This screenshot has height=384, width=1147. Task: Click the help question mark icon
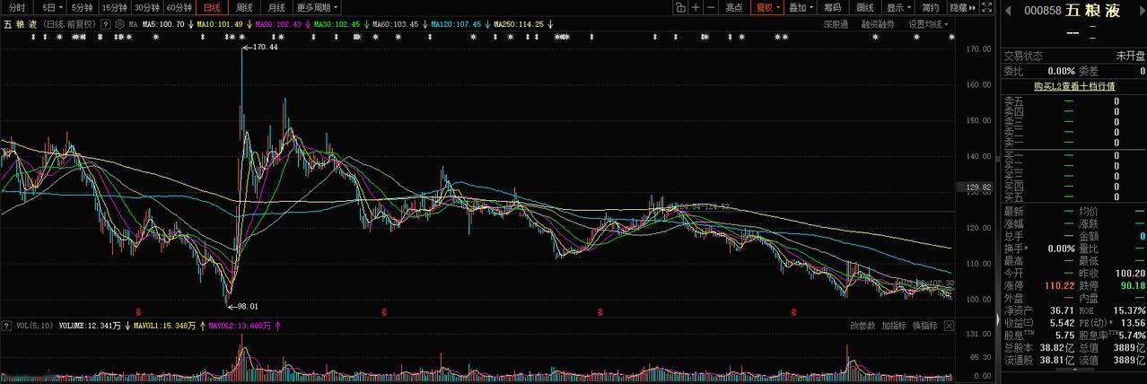tap(106, 24)
